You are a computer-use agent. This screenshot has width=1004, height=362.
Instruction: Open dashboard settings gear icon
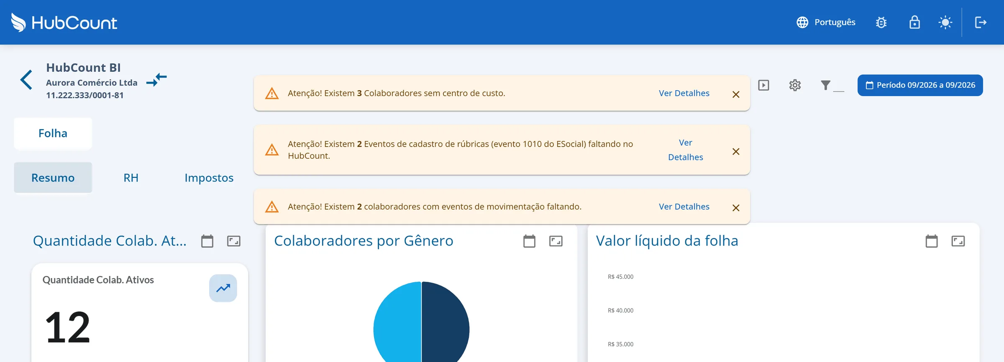[x=795, y=85]
